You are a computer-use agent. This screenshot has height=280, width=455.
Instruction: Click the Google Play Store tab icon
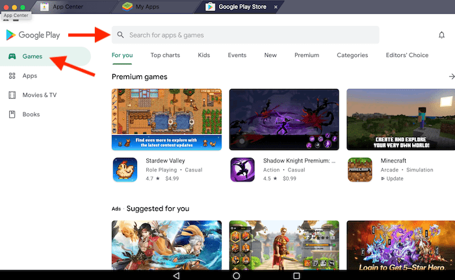click(210, 6)
